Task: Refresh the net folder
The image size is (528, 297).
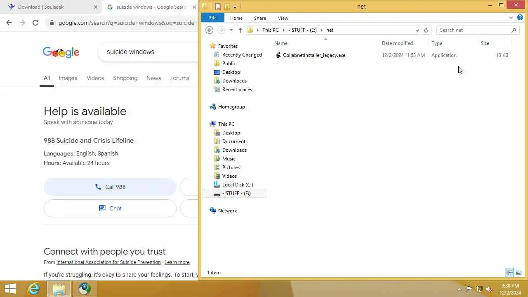Action: click(x=426, y=30)
